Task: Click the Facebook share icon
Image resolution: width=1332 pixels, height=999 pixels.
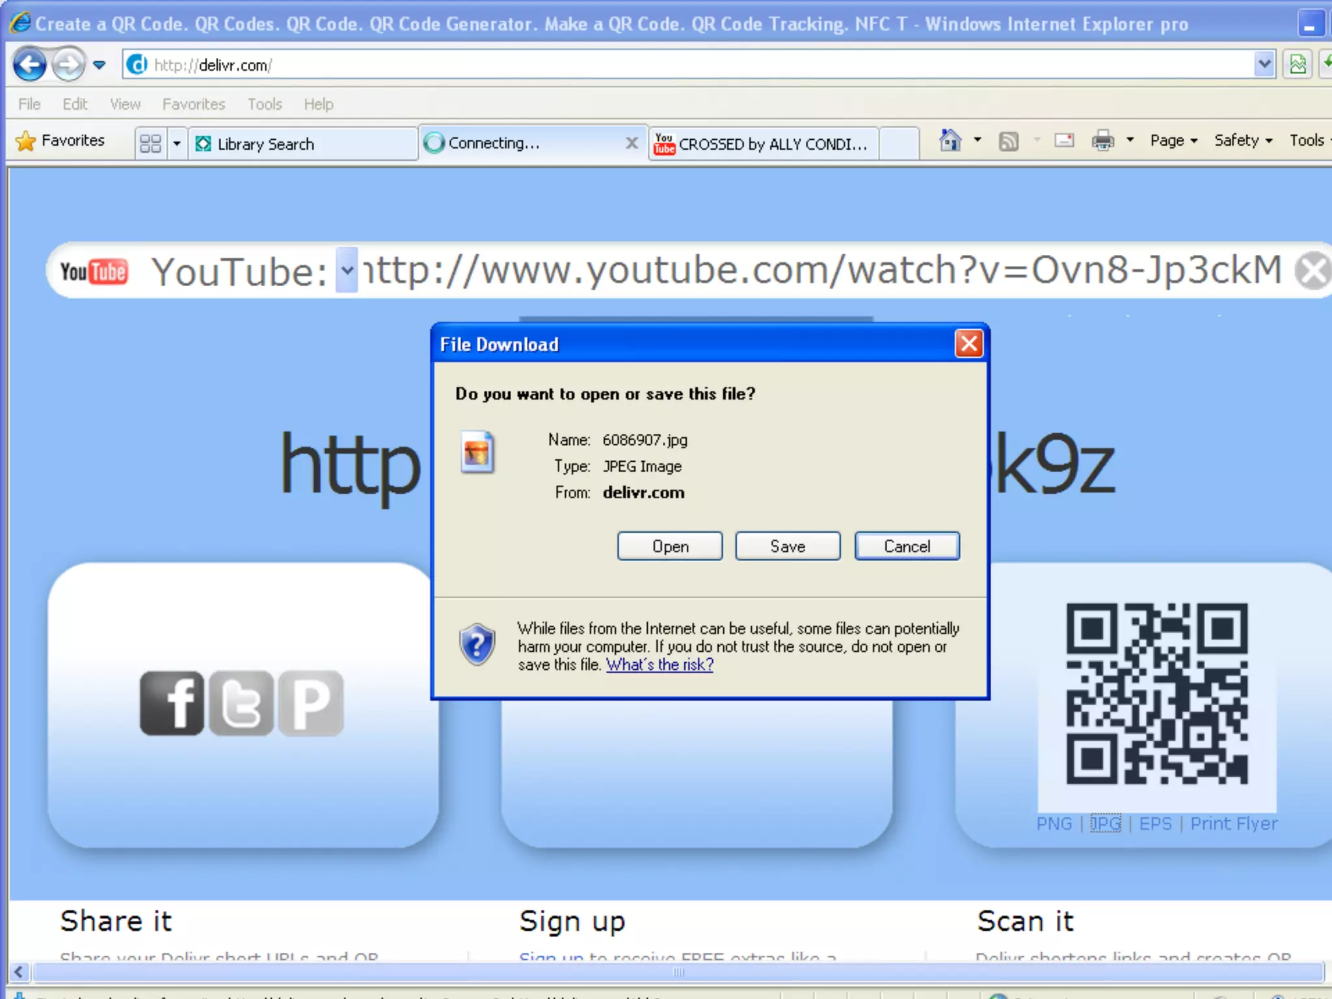Action: point(172,703)
